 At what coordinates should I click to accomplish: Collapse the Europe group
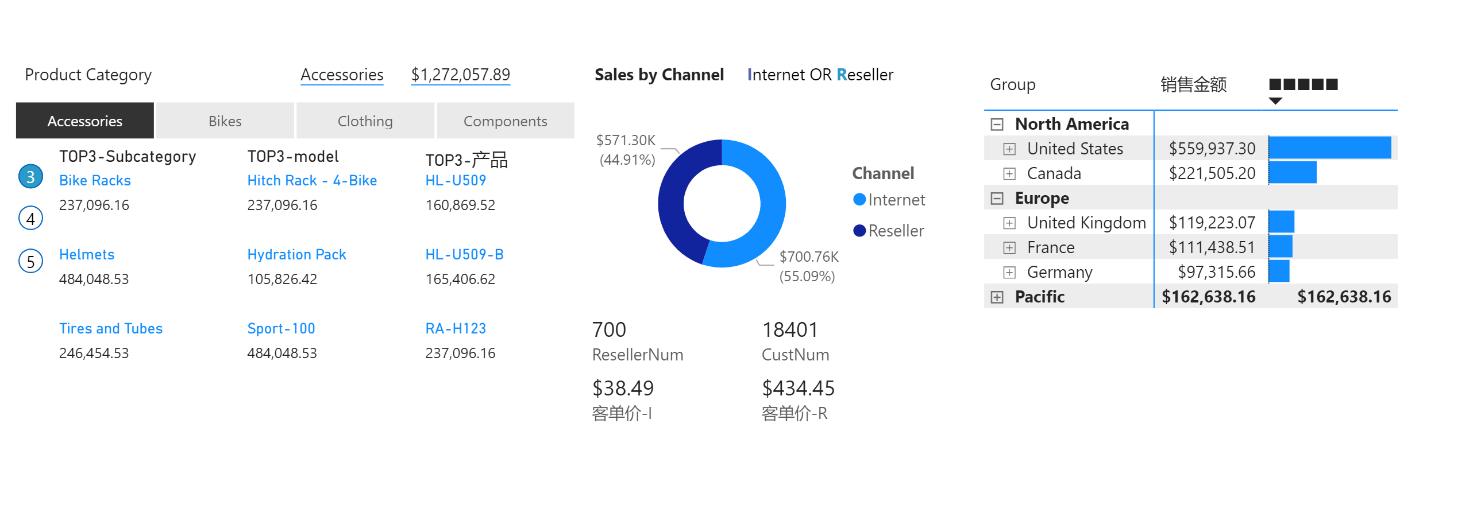click(x=997, y=199)
